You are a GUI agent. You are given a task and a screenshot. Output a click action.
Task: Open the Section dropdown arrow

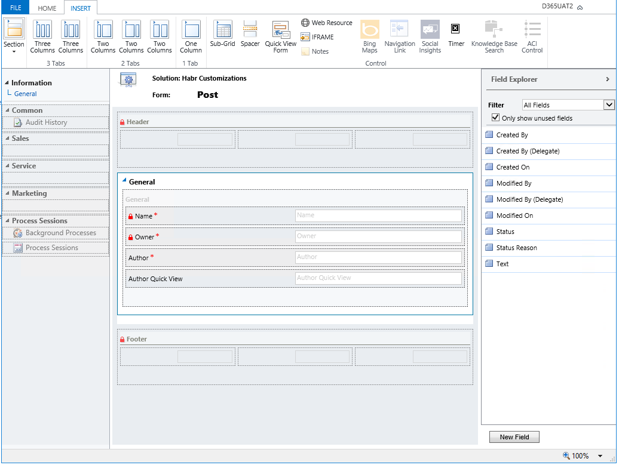(x=13, y=51)
